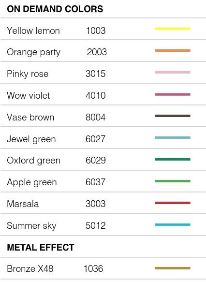Image resolution: width=206 pixels, height=282 pixels.
Task: Click color code 5012
Action: click(x=95, y=225)
